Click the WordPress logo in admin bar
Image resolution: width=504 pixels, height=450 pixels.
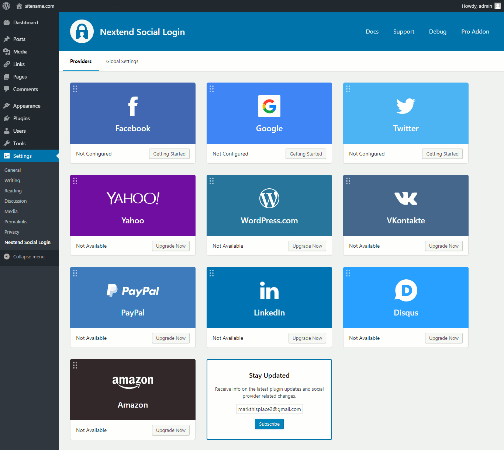(x=6, y=6)
